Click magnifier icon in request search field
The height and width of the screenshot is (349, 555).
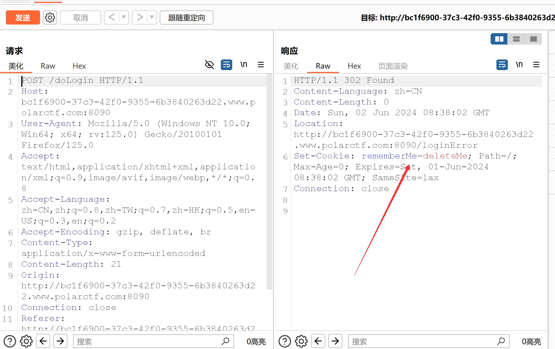point(225,341)
